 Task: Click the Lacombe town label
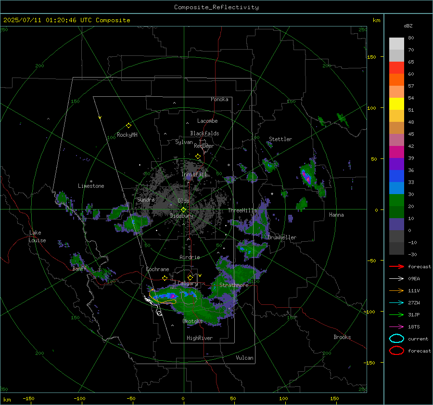point(207,121)
